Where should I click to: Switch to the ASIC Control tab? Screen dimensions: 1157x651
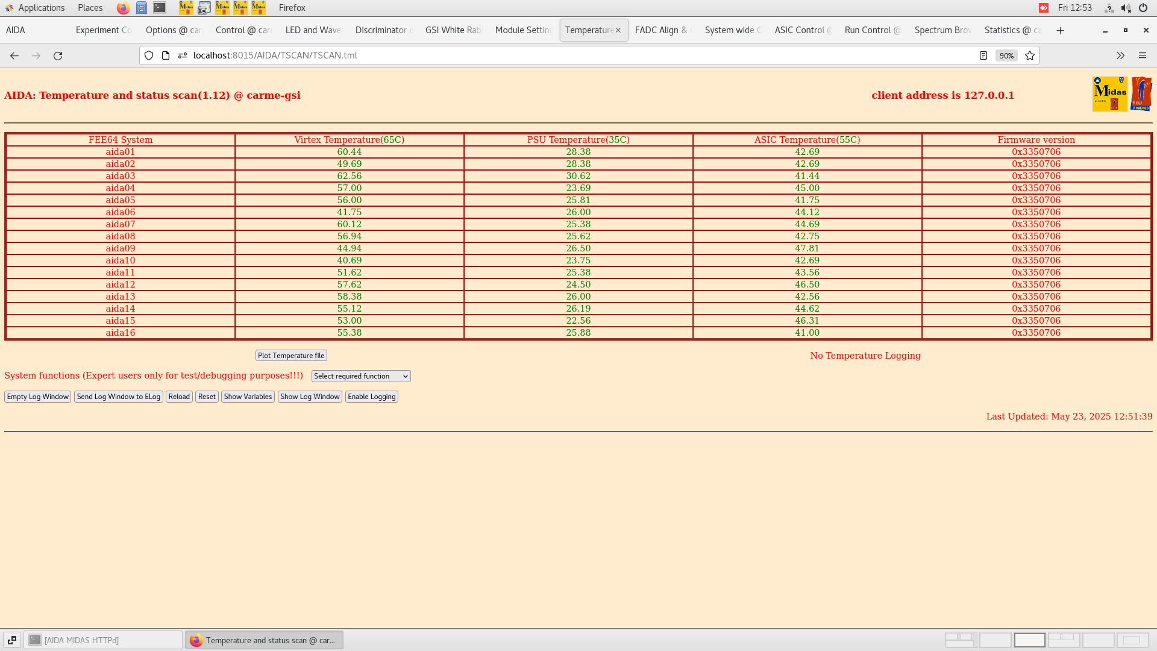tap(802, 30)
